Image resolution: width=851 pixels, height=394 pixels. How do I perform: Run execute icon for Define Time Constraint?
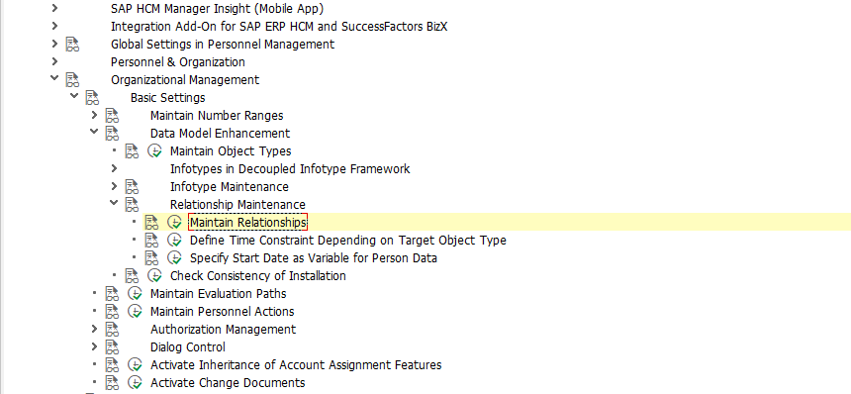pyautogui.click(x=174, y=240)
